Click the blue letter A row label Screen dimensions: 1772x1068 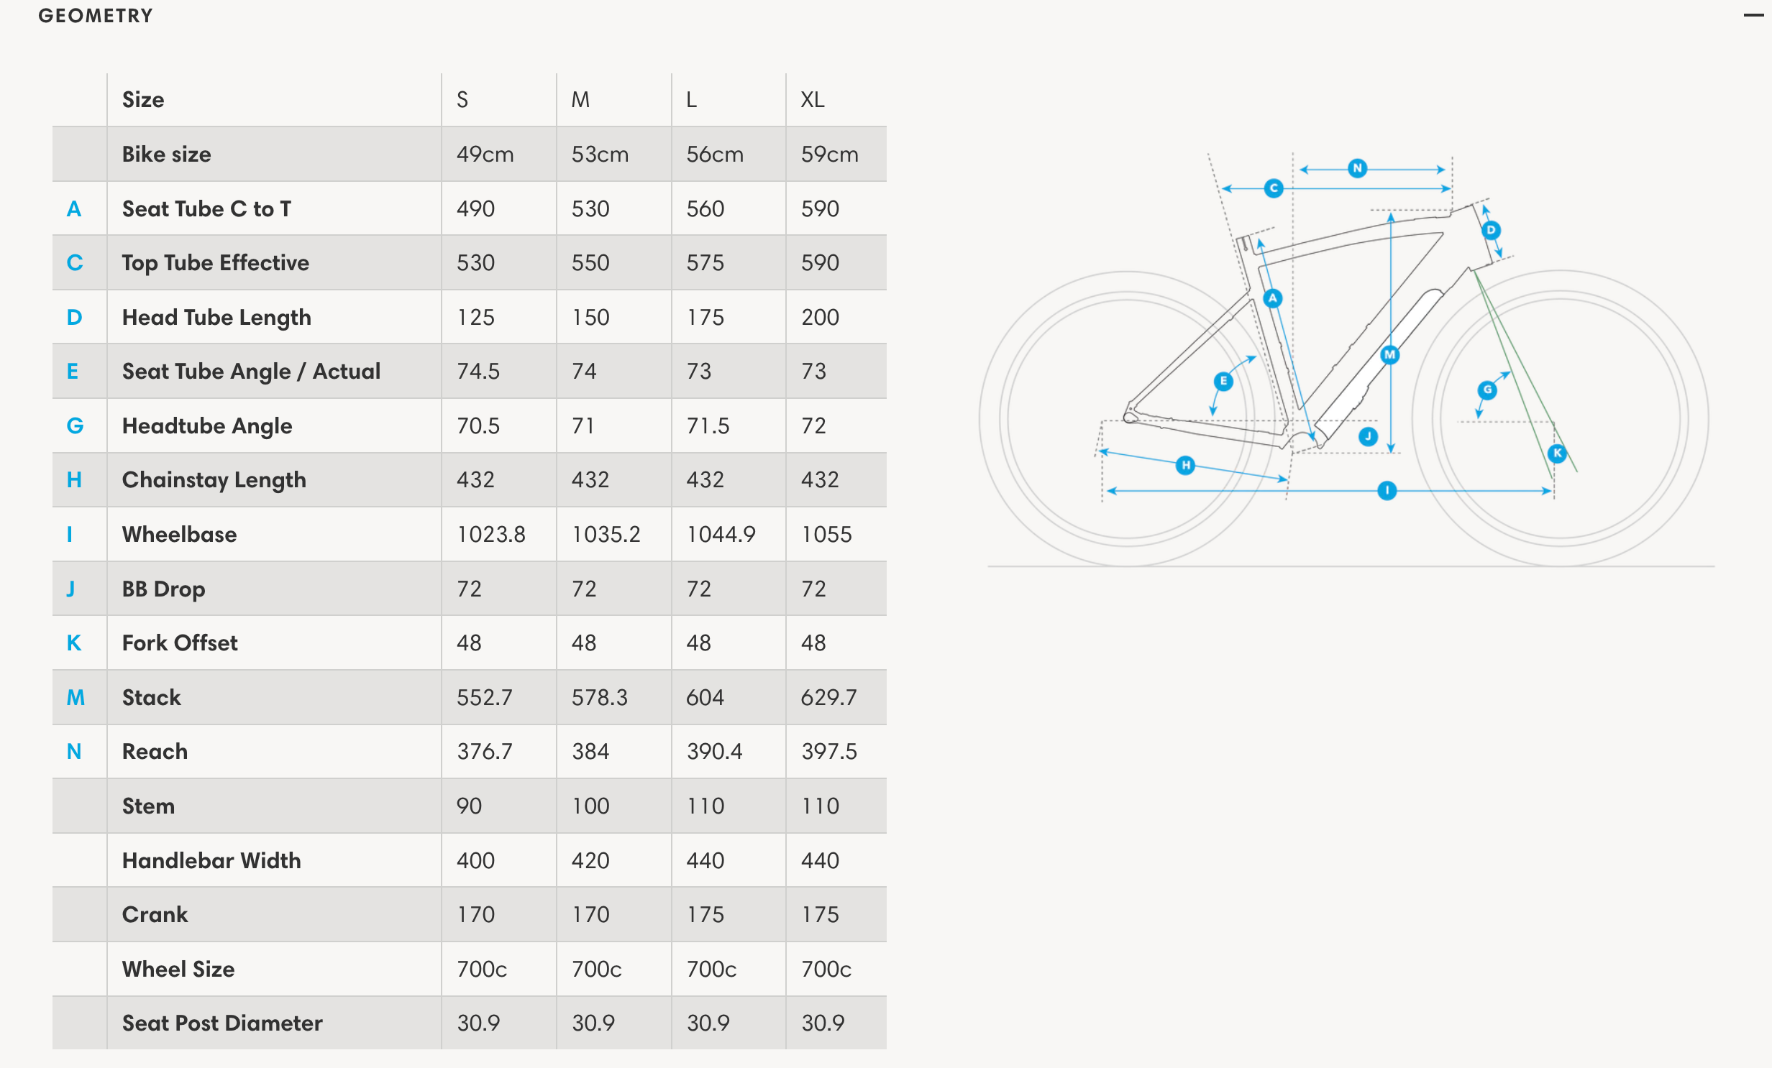coord(74,209)
